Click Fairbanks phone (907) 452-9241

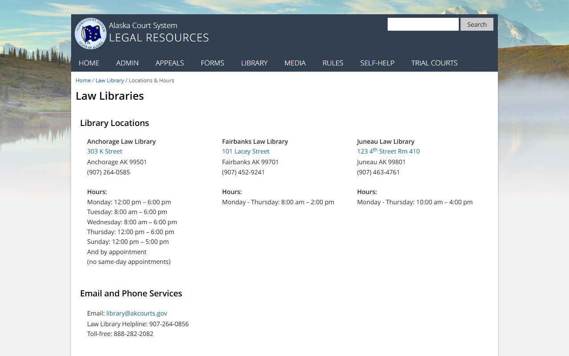pyautogui.click(x=244, y=172)
